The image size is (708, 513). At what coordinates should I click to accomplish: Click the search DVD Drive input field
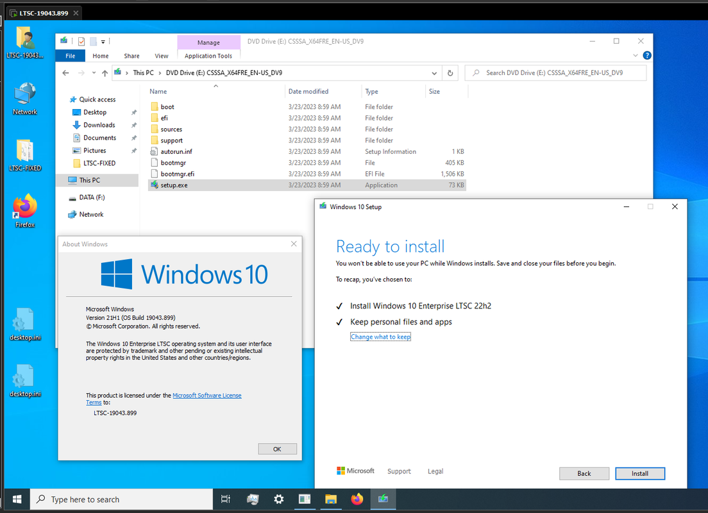tap(555, 72)
